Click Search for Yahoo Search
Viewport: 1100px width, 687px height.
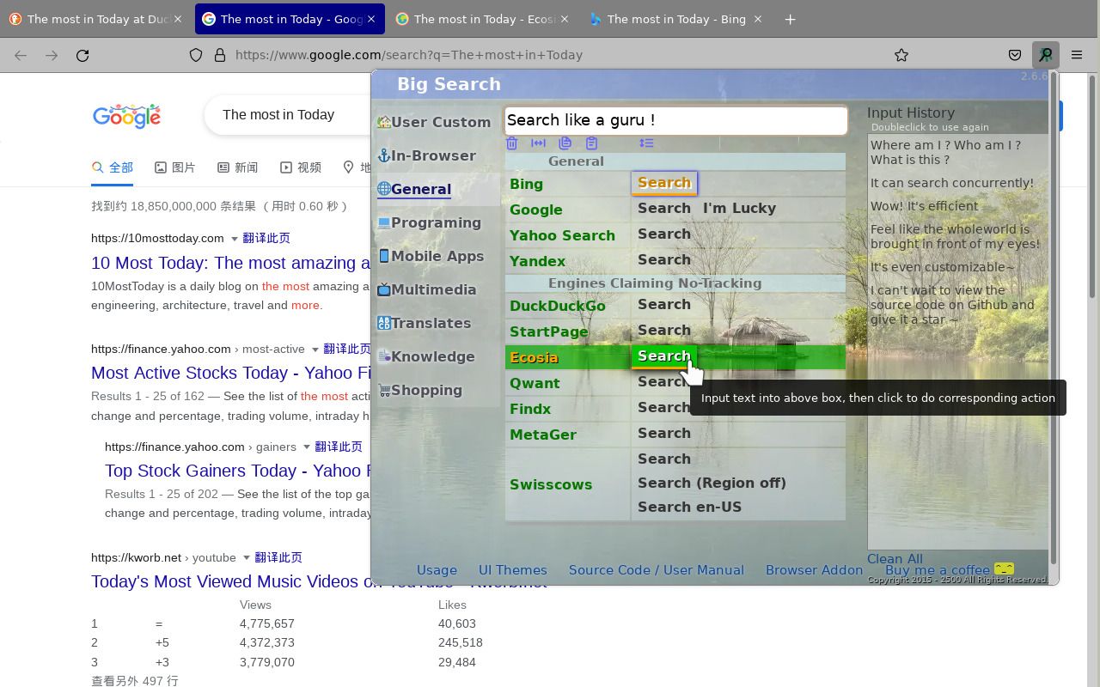pyautogui.click(x=664, y=234)
